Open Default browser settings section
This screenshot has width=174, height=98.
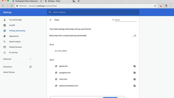coord(15,47)
